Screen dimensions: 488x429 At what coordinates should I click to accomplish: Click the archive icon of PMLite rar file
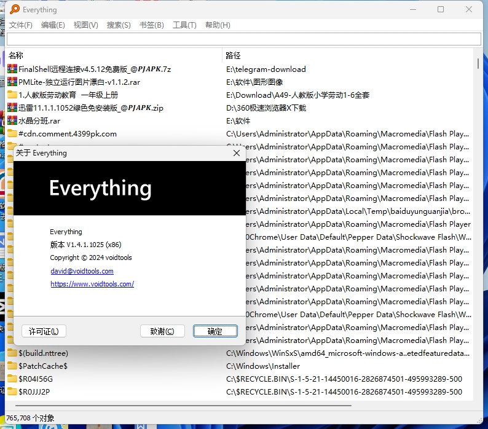12,82
